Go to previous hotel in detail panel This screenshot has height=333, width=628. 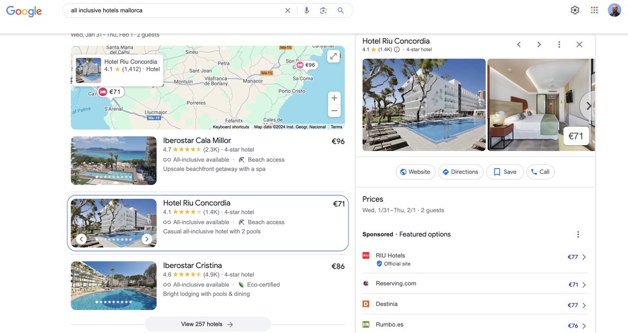pos(519,44)
